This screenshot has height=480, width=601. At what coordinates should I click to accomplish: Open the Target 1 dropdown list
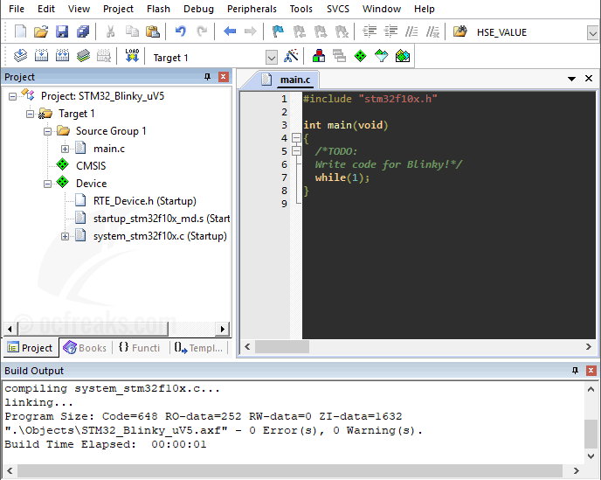pyautogui.click(x=271, y=58)
